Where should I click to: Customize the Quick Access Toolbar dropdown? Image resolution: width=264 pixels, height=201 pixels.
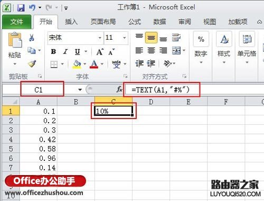[66, 8]
